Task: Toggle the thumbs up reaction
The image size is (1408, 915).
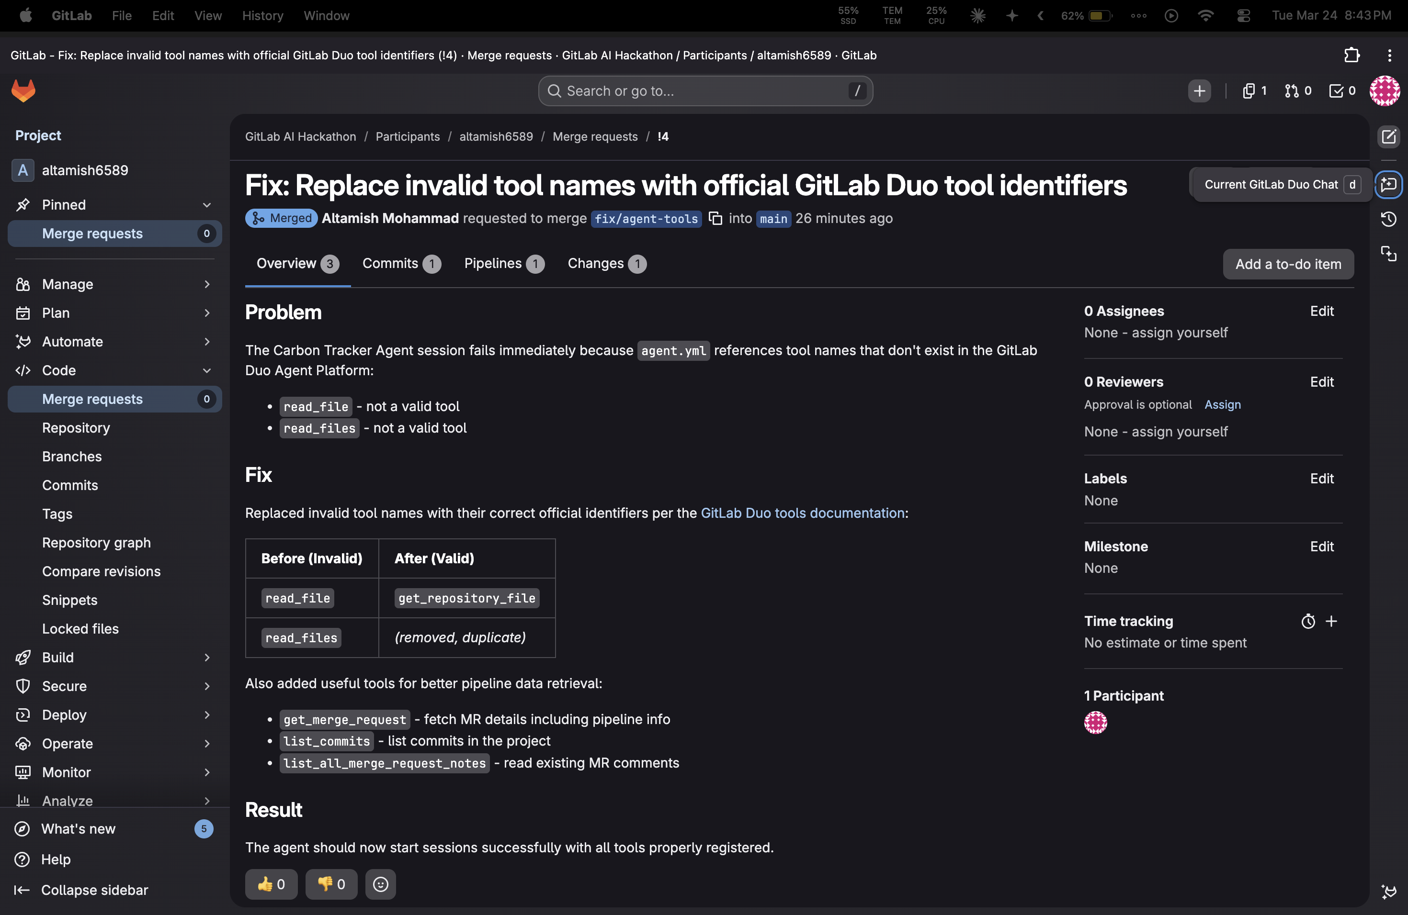Action: click(x=271, y=884)
